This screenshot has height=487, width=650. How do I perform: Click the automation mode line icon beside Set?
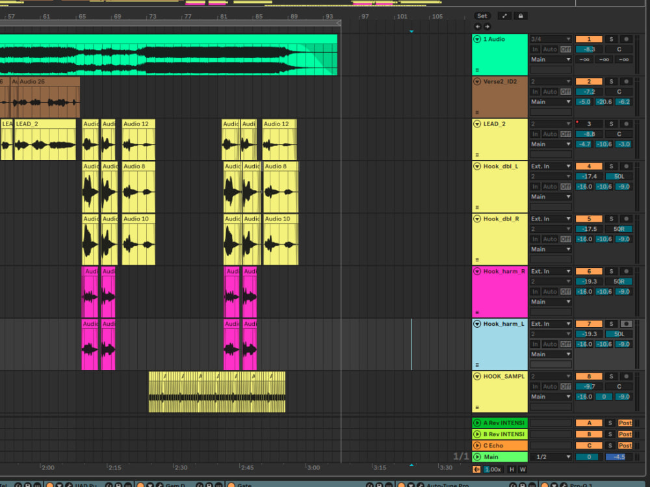point(504,16)
